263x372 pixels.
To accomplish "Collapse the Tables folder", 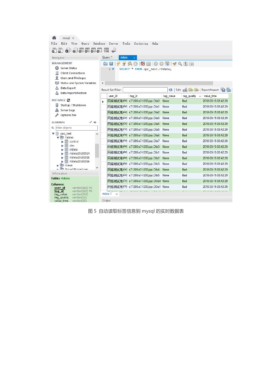I will [58, 138].
